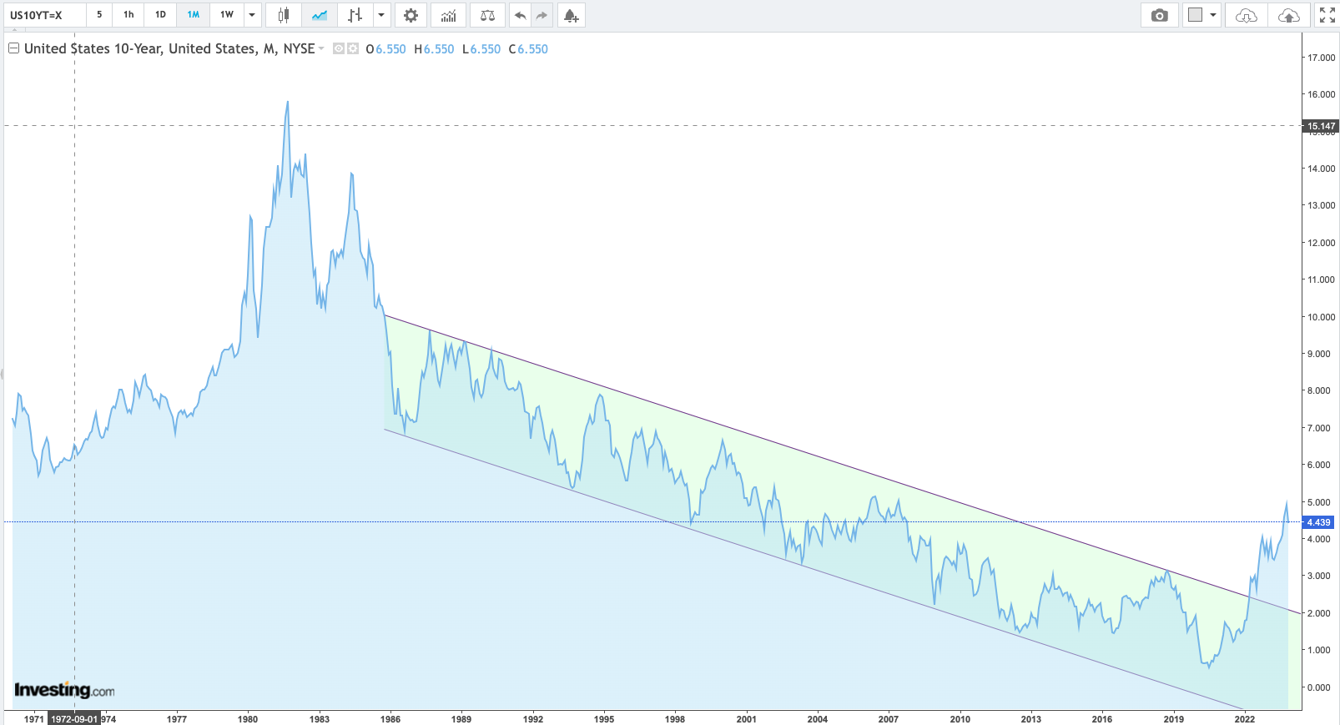The width and height of the screenshot is (1340, 725).
Task: Click the 4.439 current price label
Action: (1319, 522)
